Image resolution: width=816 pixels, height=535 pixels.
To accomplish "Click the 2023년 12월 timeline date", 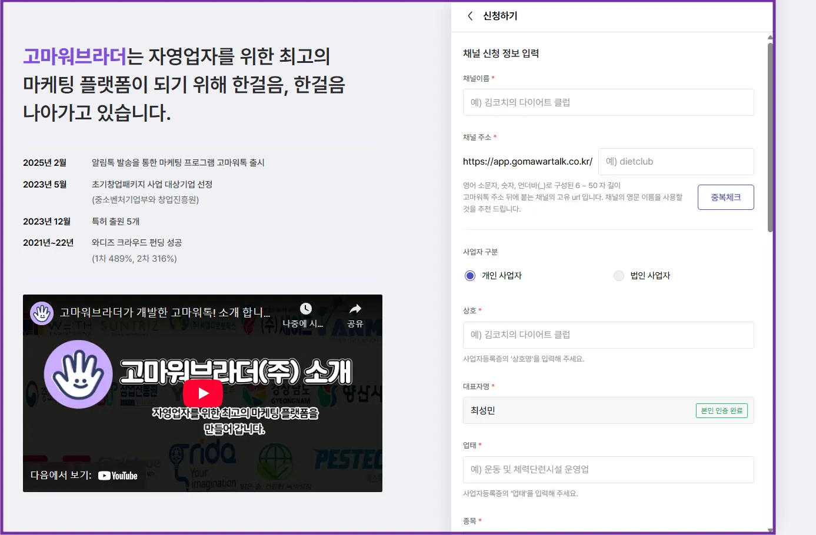I will [46, 222].
